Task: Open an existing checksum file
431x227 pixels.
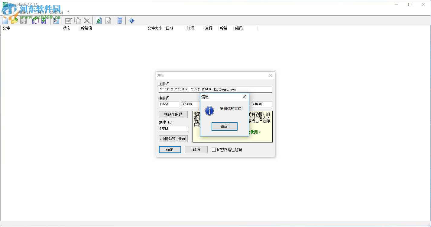Action: tap(14, 21)
